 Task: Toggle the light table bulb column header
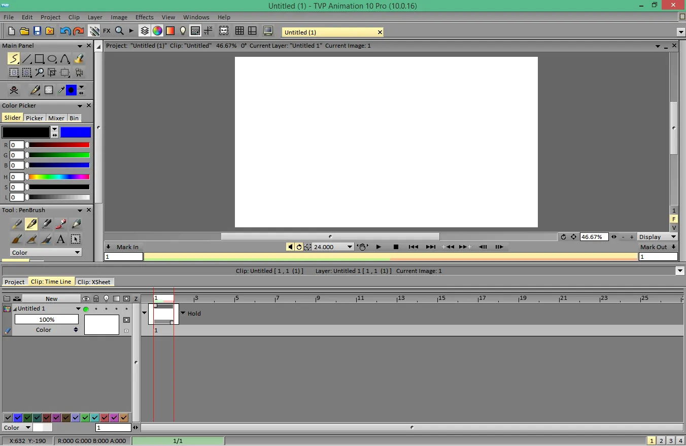coord(106,298)
